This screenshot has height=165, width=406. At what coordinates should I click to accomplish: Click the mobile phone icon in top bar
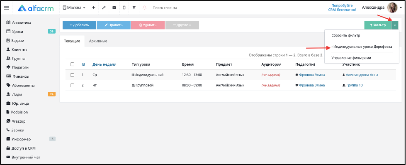click(124, 8)
